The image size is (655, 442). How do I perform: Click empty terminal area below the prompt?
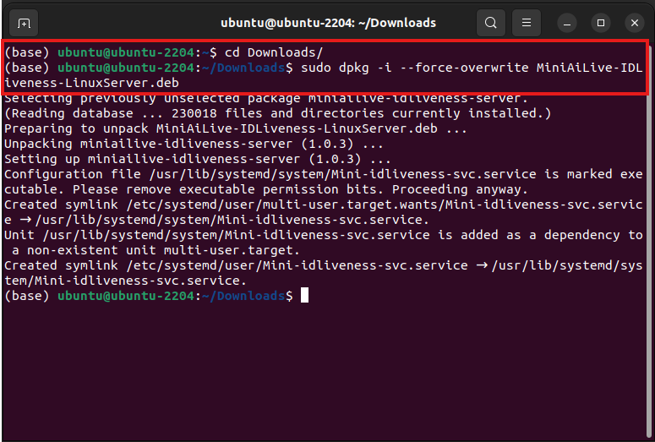[328, 372]
